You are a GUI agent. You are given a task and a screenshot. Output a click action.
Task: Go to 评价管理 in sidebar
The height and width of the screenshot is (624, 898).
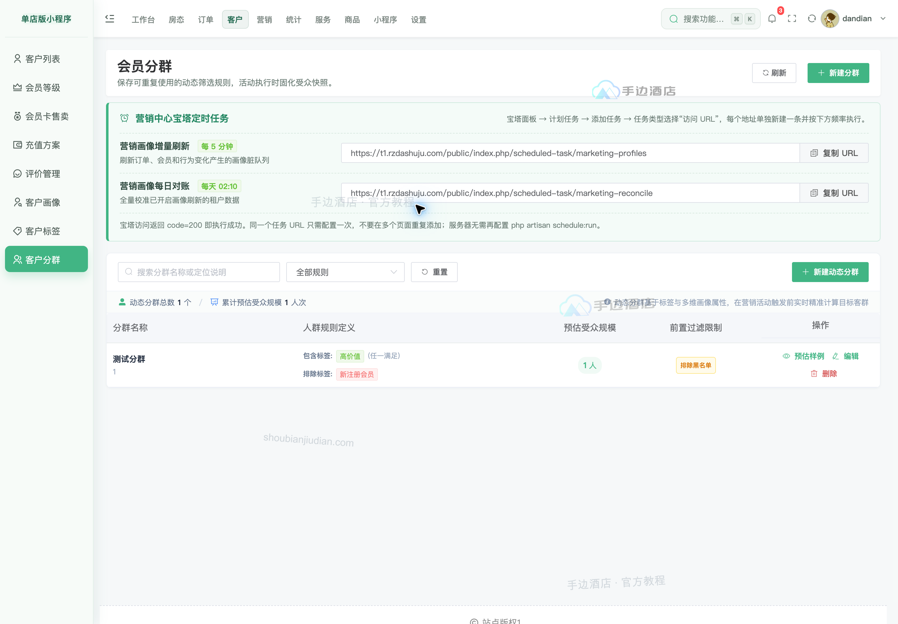[x=46, y=173]
